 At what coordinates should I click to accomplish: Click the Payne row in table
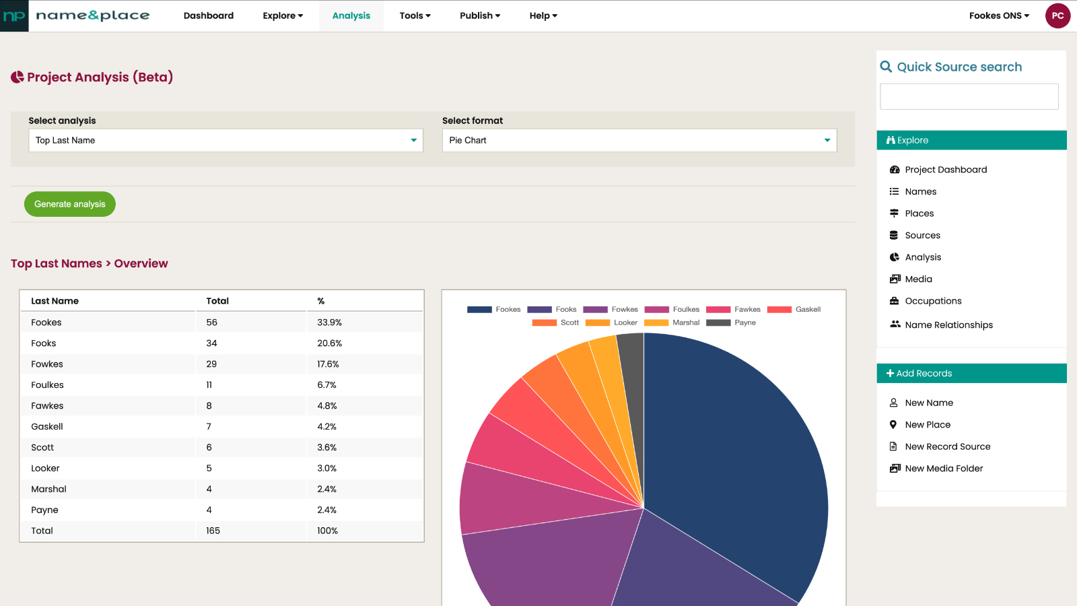[x=221, y=510]
